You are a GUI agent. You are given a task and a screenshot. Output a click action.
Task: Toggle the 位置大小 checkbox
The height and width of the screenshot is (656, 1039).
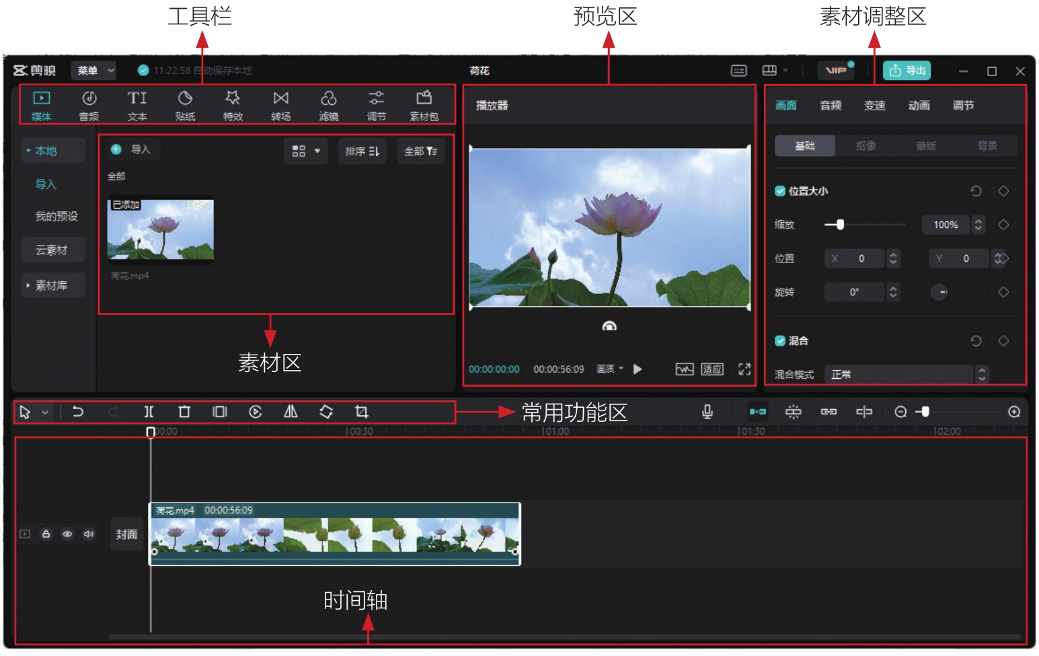(780, 191)
